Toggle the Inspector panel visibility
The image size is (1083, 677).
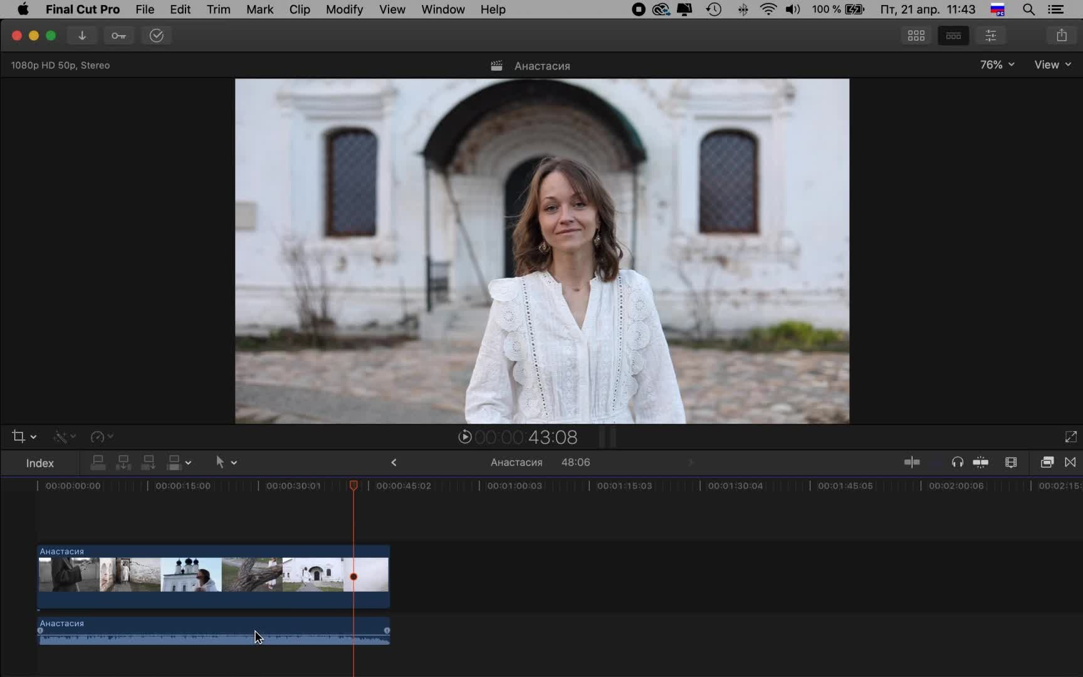(x=991, y=36)
